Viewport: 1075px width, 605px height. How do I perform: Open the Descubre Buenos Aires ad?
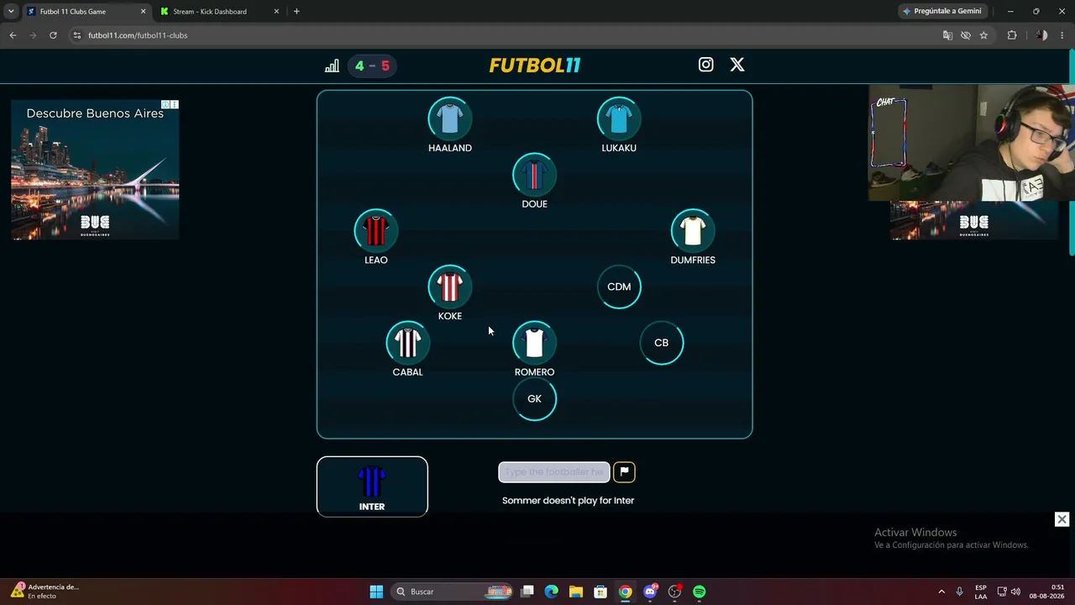click(95, 170)
